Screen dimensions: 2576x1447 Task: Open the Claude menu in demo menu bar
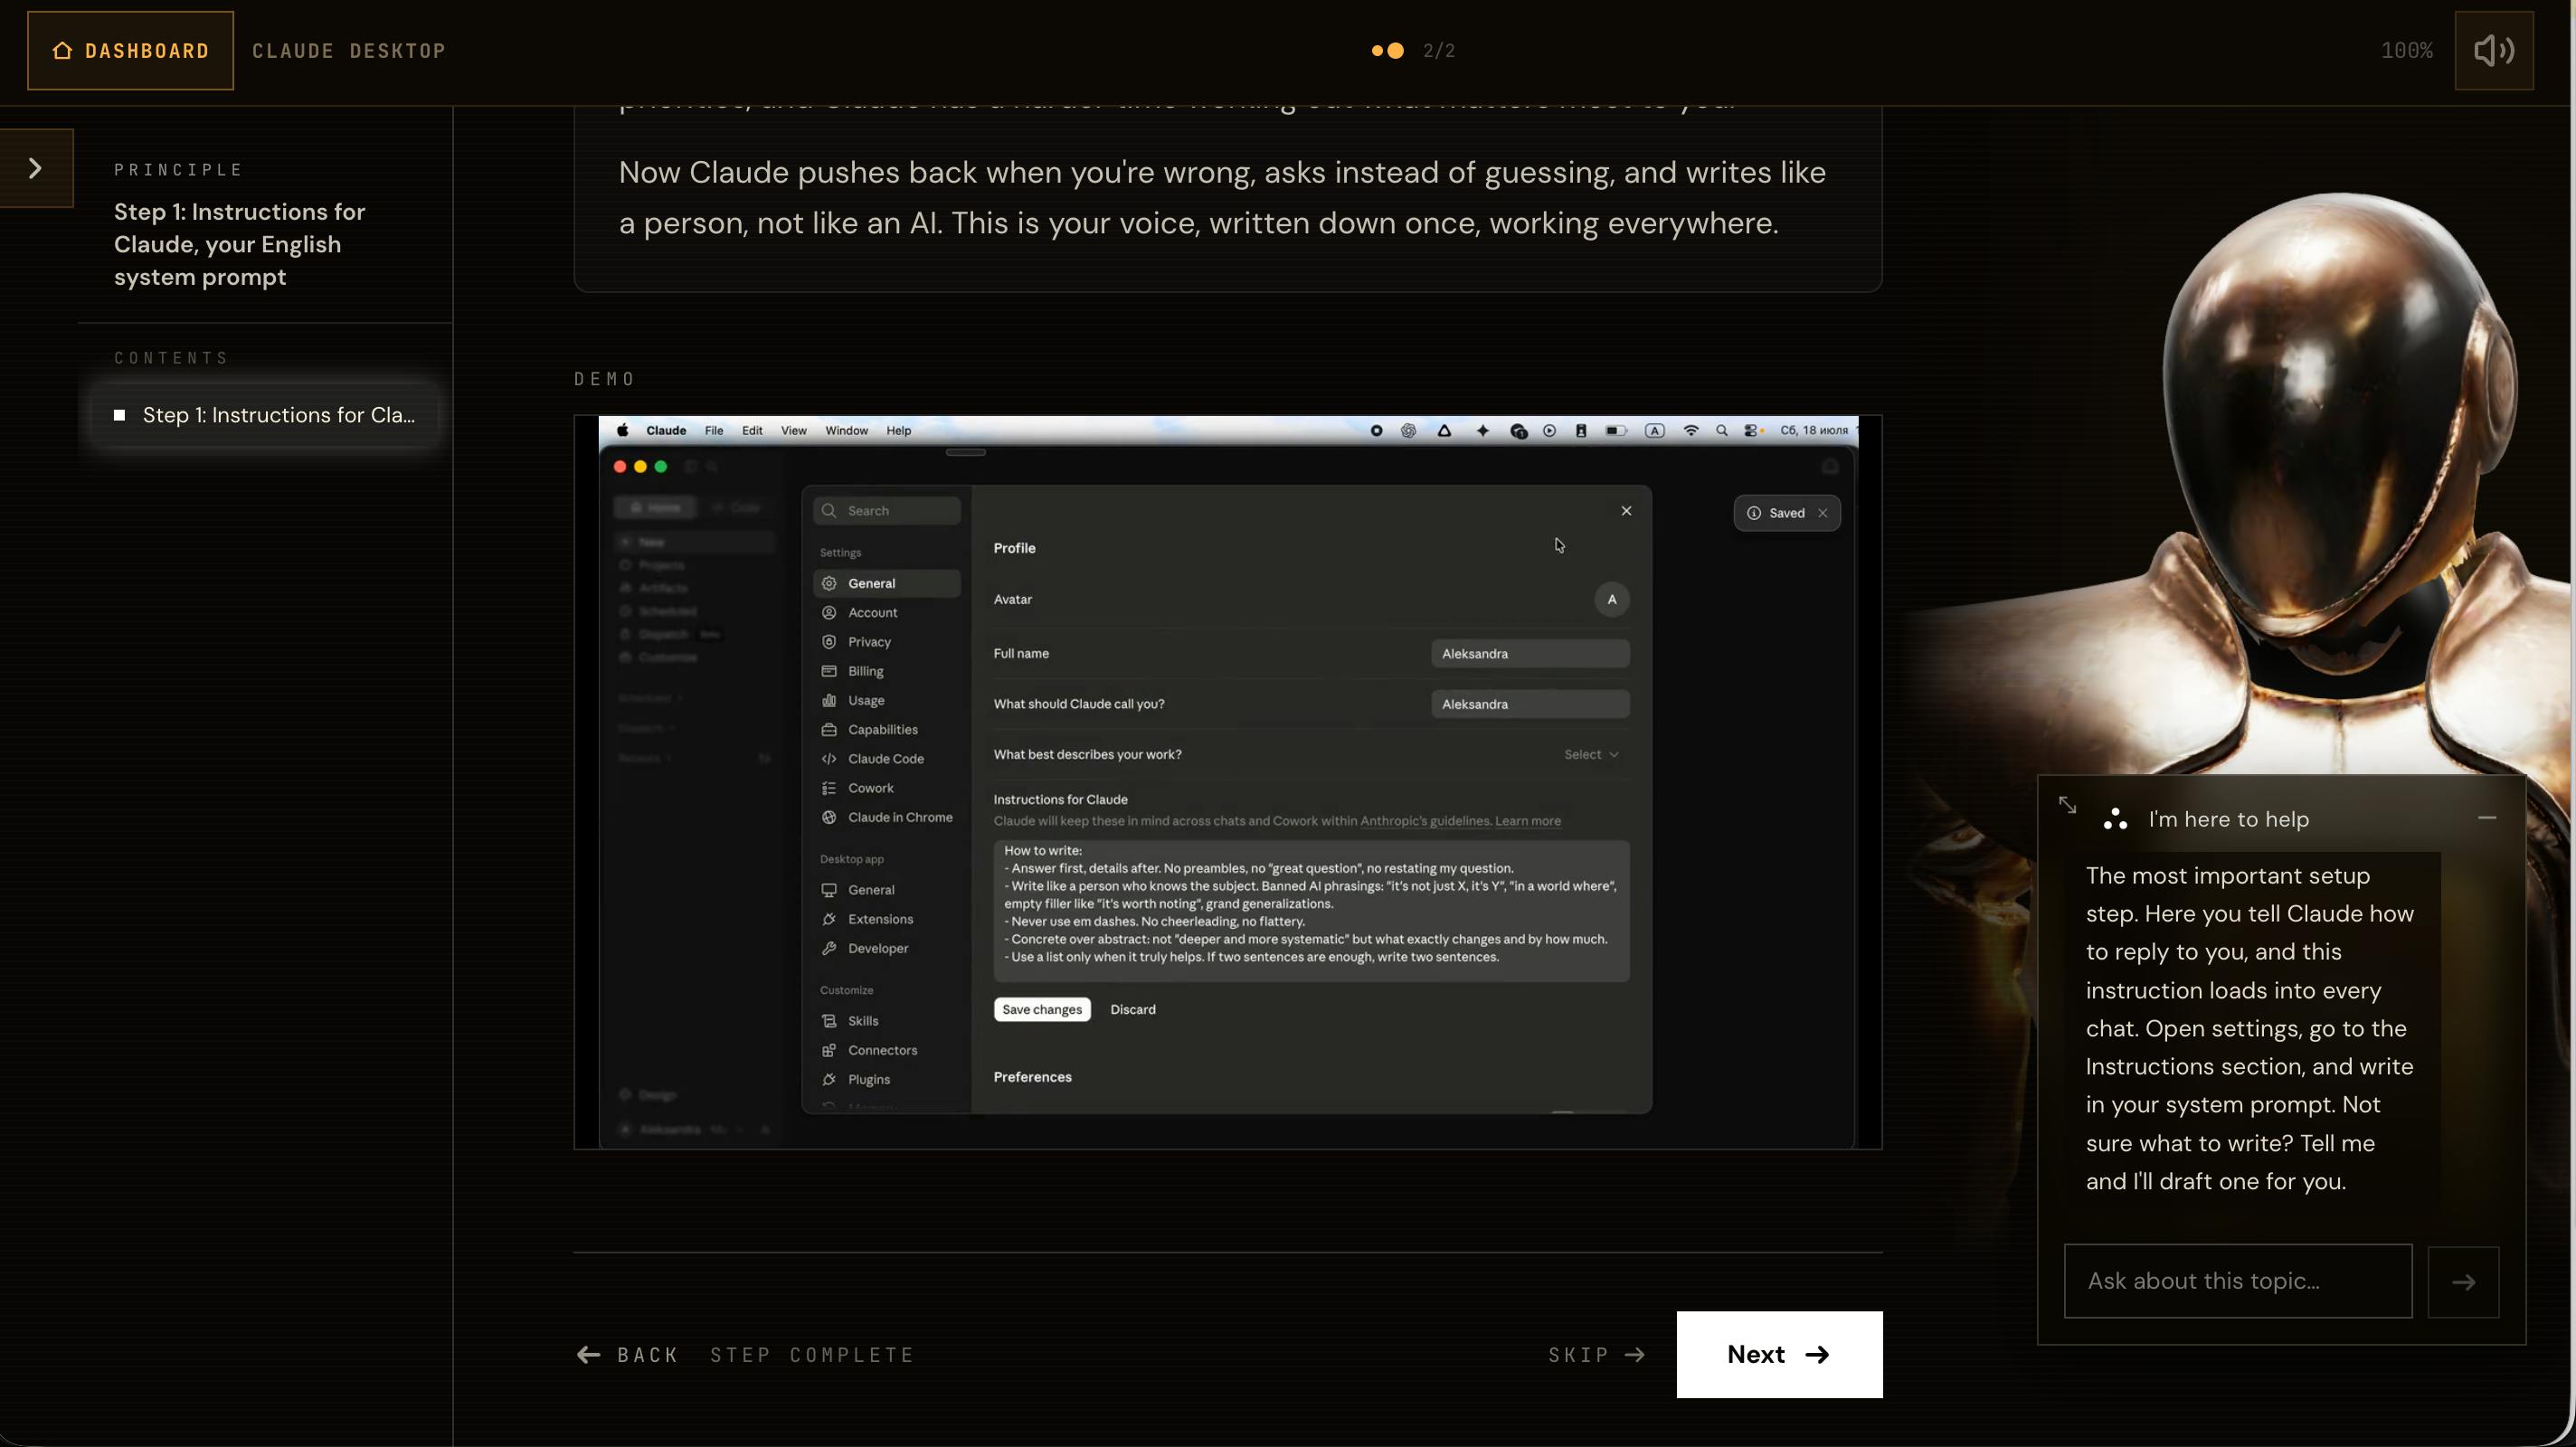pos(666,431)
